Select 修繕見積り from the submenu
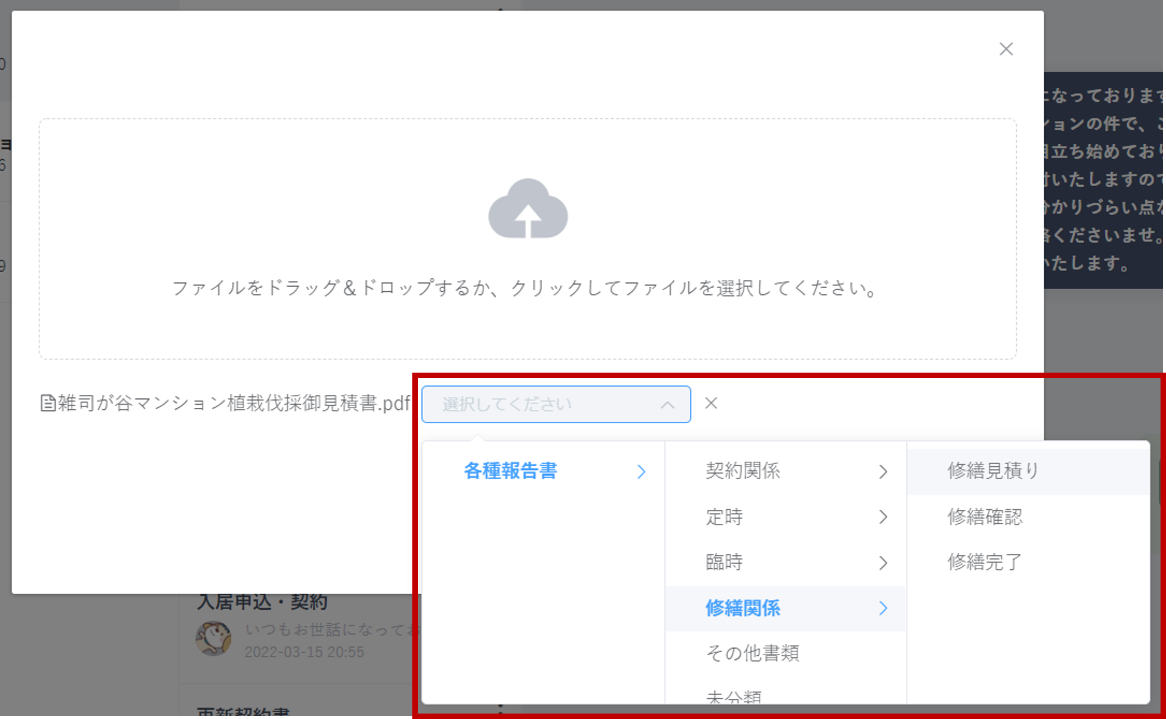Viewport: 1166px width, 719px height. (993, 471)
